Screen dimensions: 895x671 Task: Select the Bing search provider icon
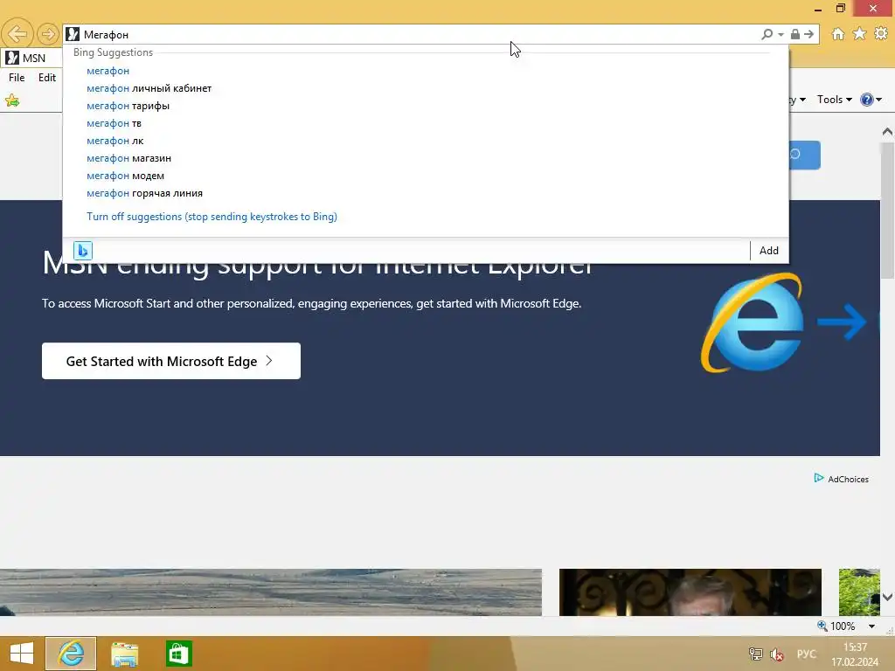click(83, 251)
